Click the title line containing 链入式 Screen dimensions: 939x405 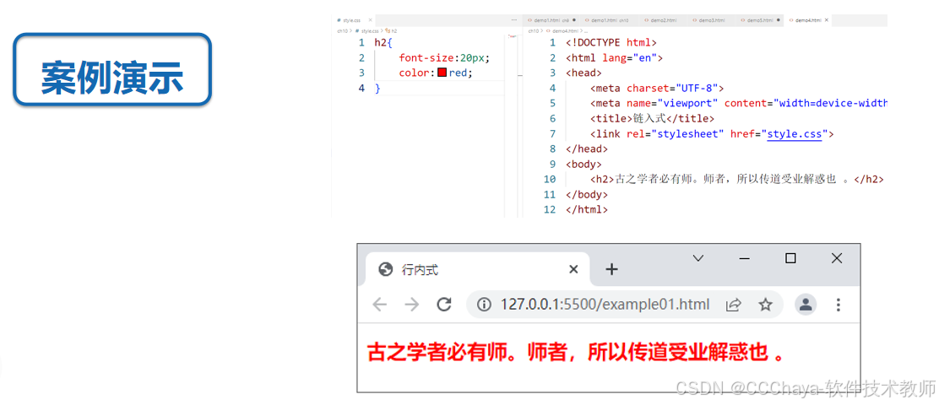pyautogui.click(x=652, y=118)
